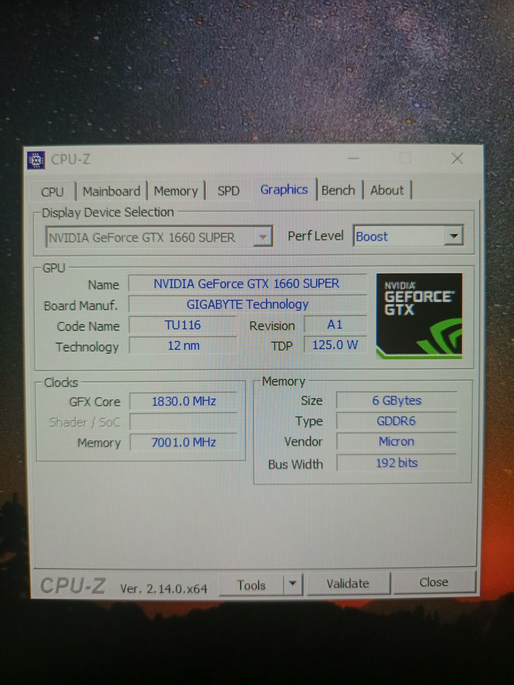Click the NVIDIA GeForce GTX logo image

pyautogui.click(x=419, y=316)
